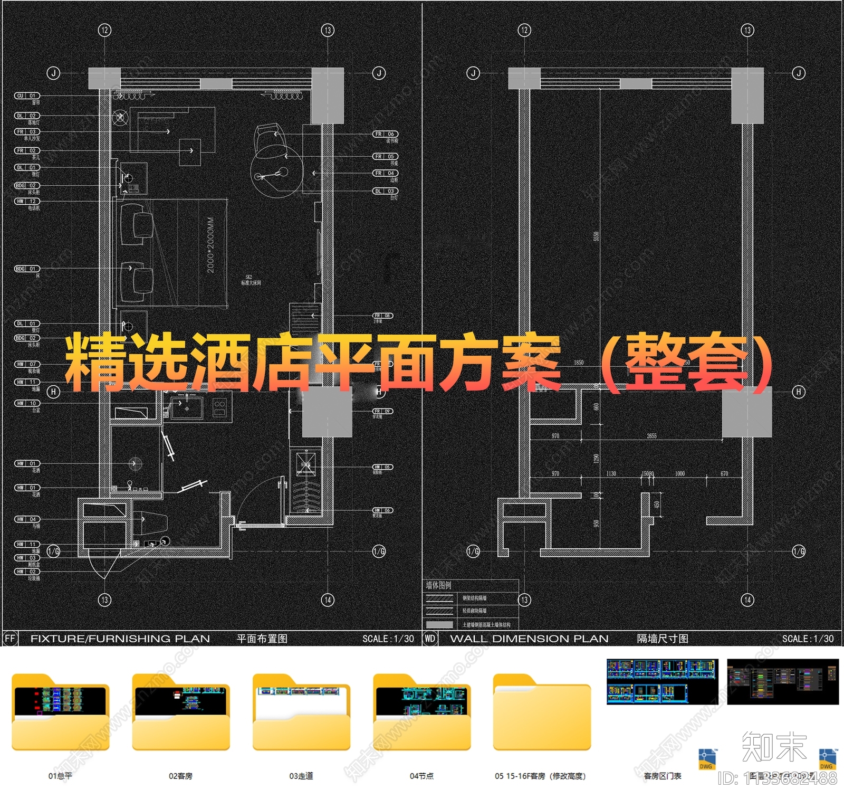Click the 1000 dimension value
Screen dimensions: 844x799
(x=680, y=474)
